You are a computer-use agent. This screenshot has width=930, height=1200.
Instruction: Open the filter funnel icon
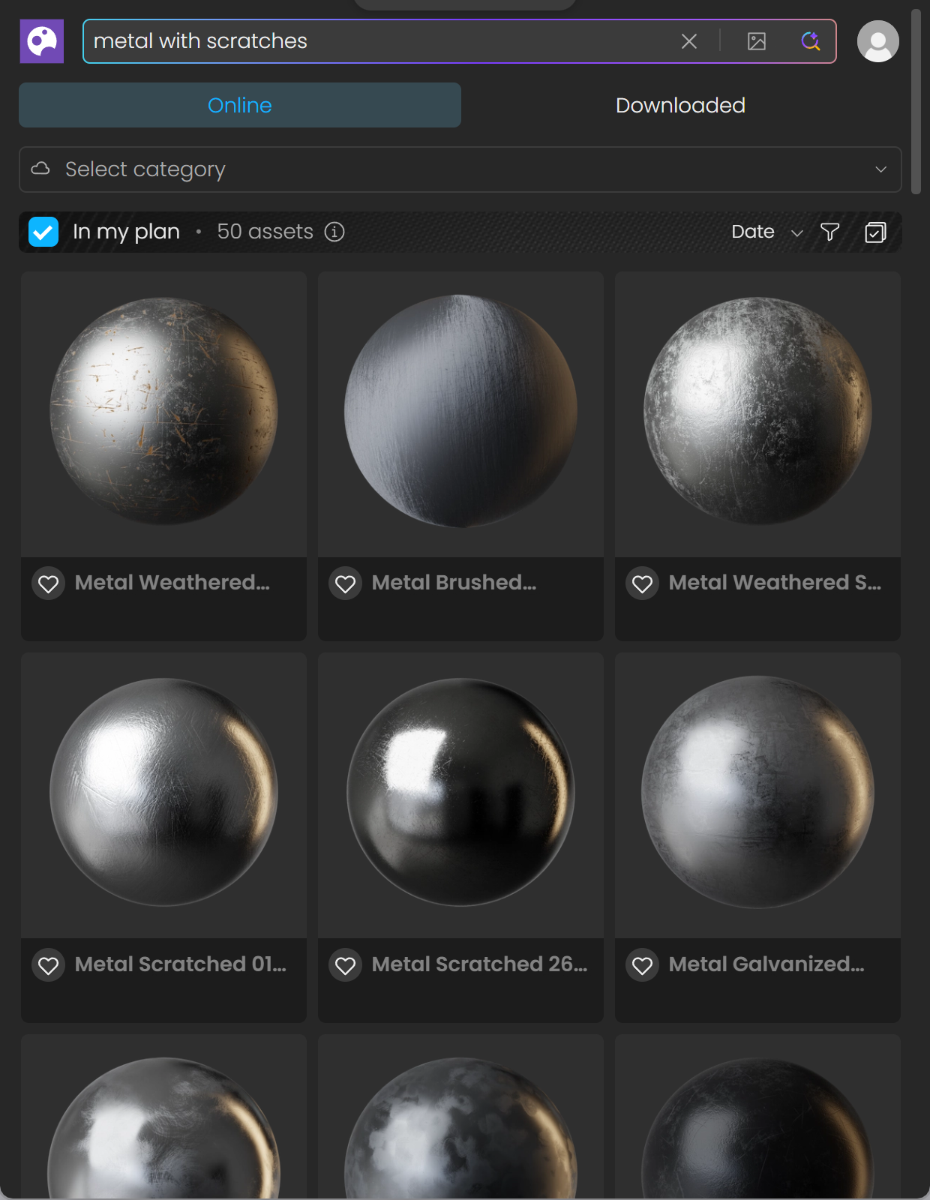(x=829, y=232)
